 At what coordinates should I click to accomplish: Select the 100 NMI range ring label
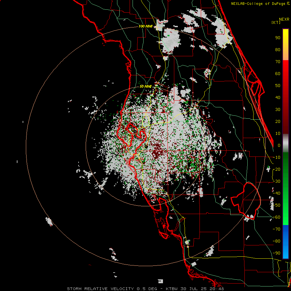tap(145, 27)
